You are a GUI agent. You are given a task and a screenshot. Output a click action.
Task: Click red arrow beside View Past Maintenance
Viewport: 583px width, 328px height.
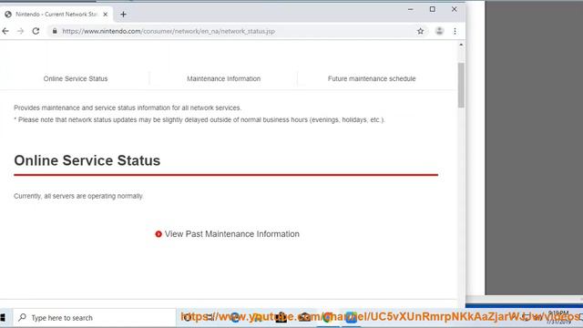(x=159, y=234)
